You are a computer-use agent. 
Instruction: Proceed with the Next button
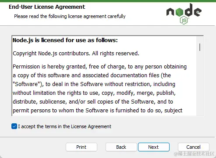click(x=154, y=147)
